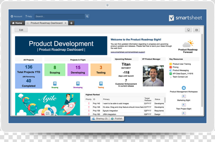Open the smartsheet-support web link

click(x=128, y=52)
